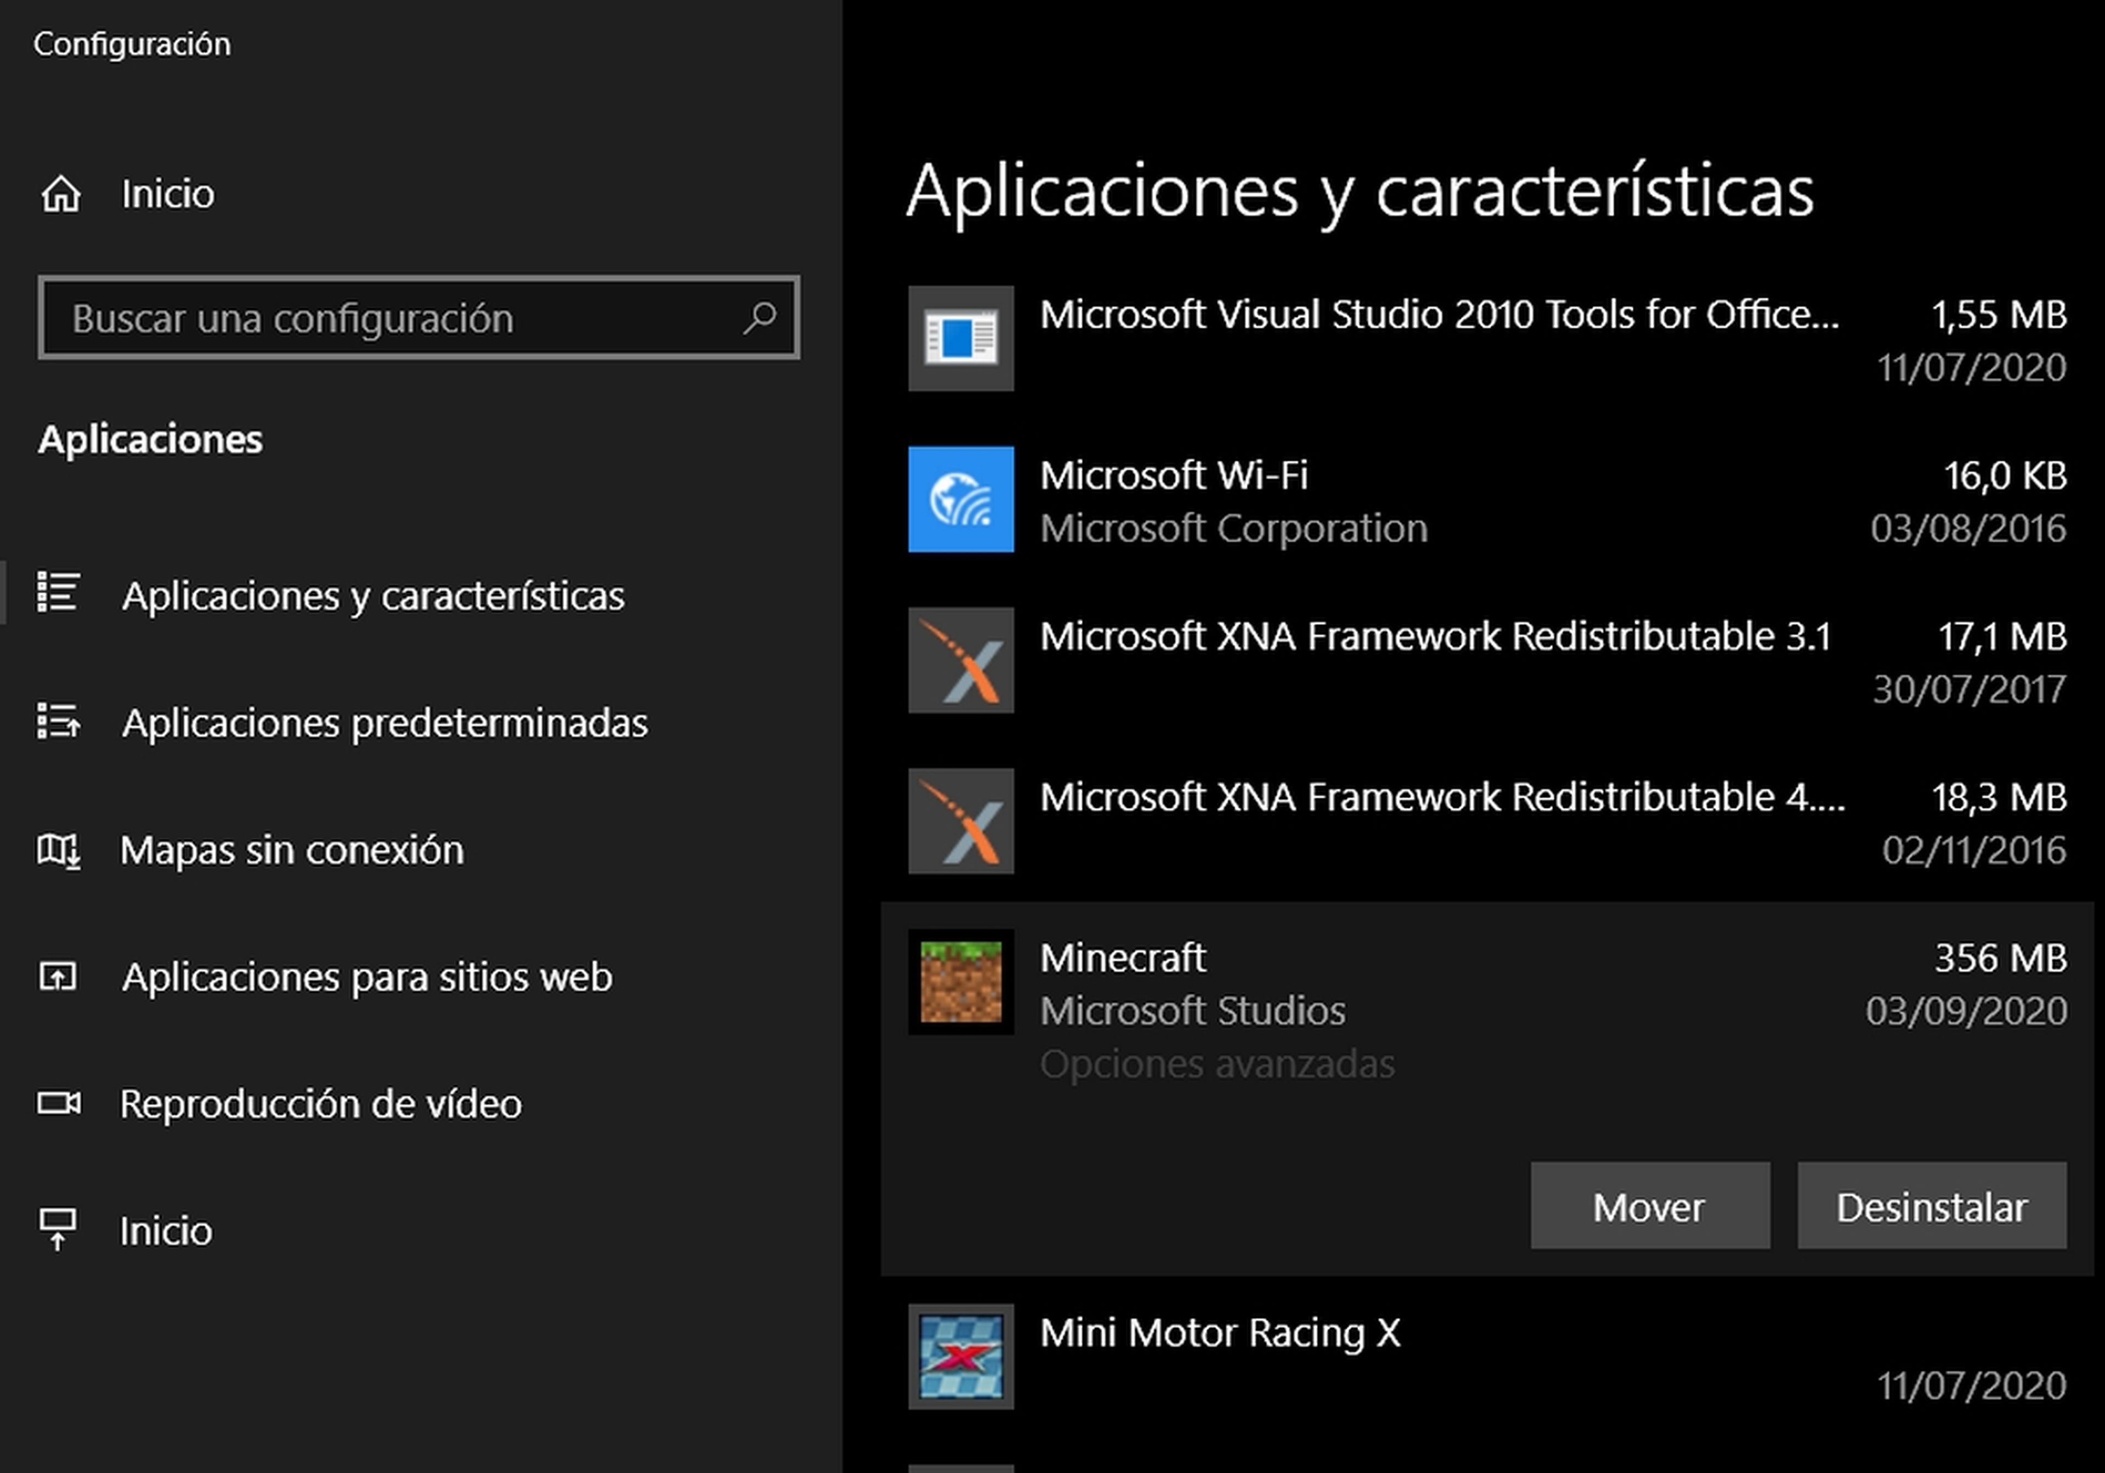Click the 30/07/2017 install date
This screenshot has height=1473, width=2105.
click(x=1969, y=689)
